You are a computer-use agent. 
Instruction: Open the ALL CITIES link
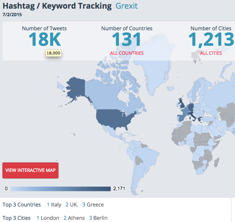click(x=211, y=53)
